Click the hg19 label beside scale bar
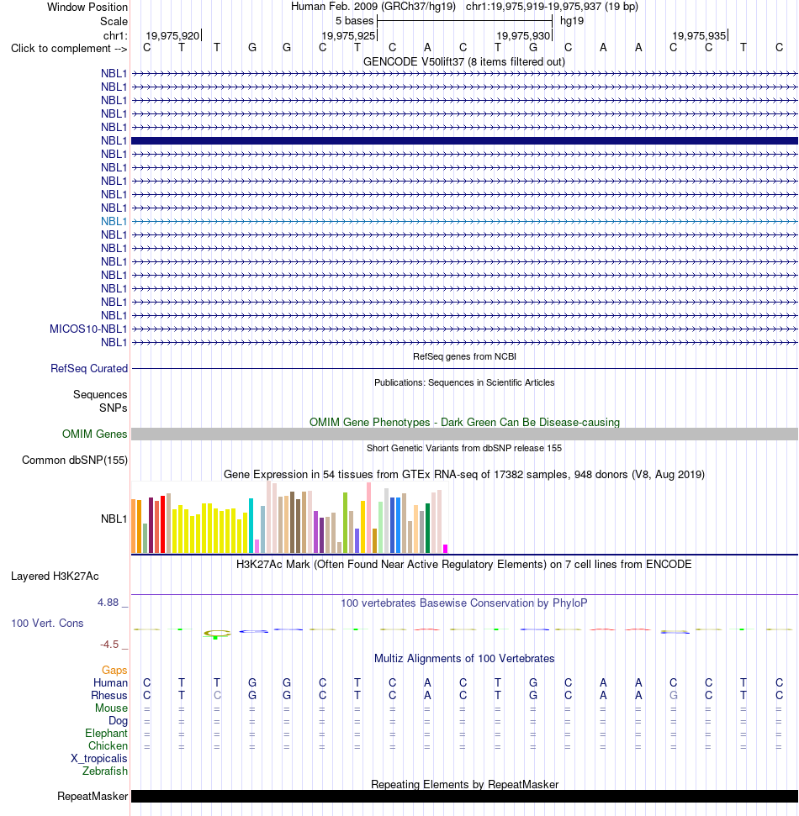 [x=572, y=21]
